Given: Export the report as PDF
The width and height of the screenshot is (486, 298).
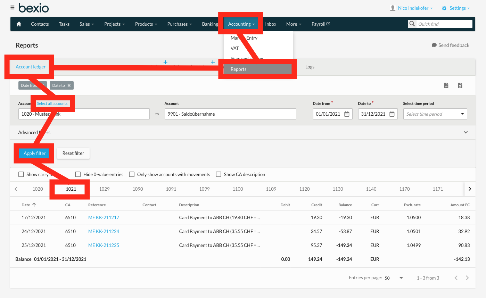Looking at the screenshot, I should pos(446,85).
